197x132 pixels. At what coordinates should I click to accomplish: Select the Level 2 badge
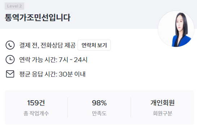point(14,6)
